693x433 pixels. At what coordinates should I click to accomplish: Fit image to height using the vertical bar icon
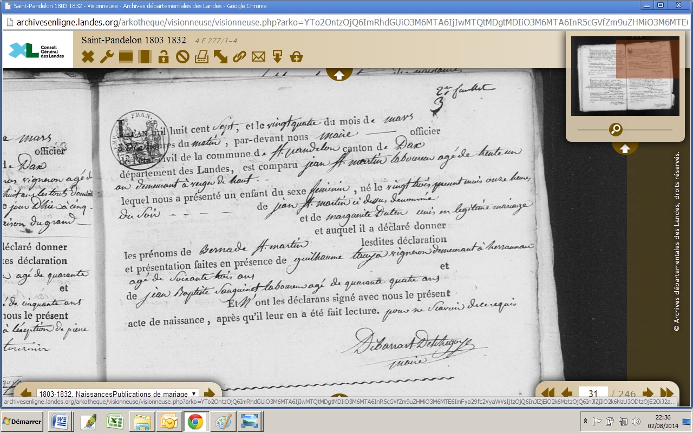pos(145,56)
